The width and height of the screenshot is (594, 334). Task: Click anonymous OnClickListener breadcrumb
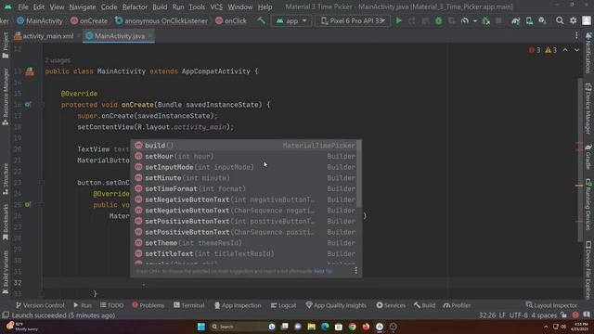coord(161,20)
